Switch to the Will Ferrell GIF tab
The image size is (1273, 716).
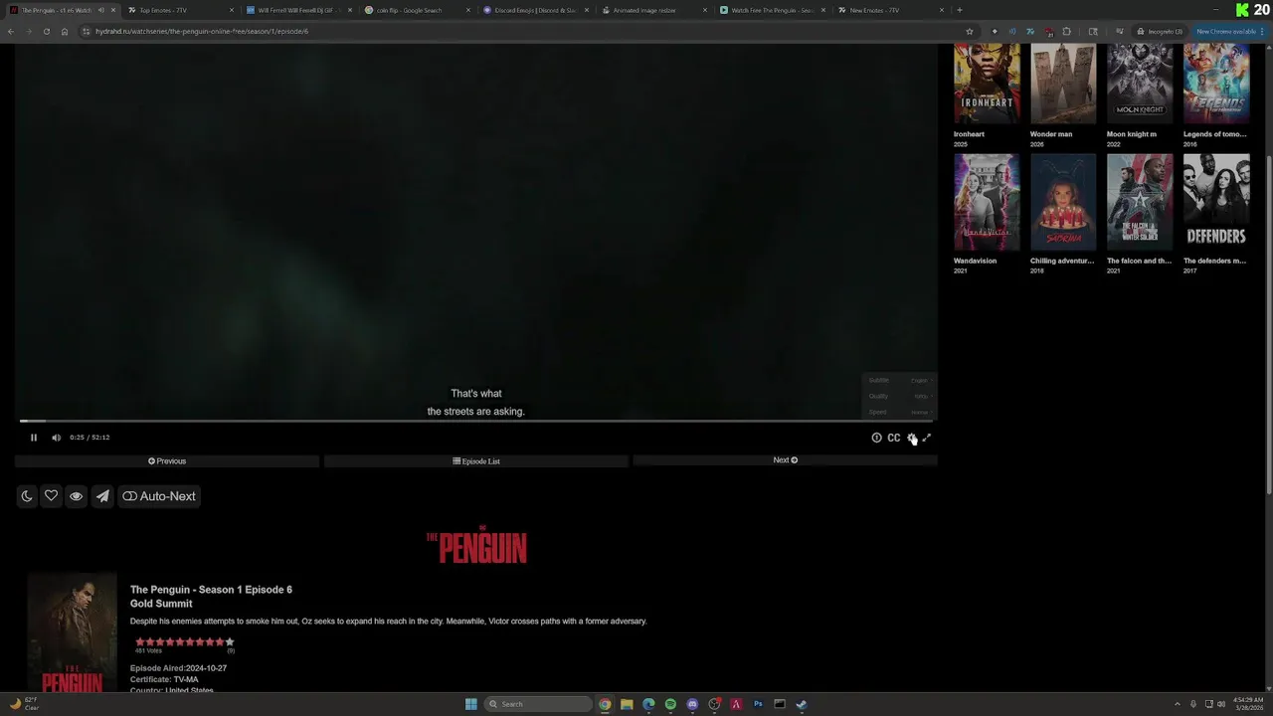[x=298, y=10]
